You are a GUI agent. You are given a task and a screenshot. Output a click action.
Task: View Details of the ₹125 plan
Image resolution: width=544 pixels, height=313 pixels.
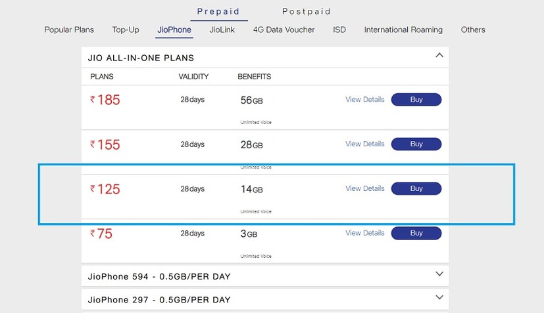pyautogui.click(x=365, y=188)
